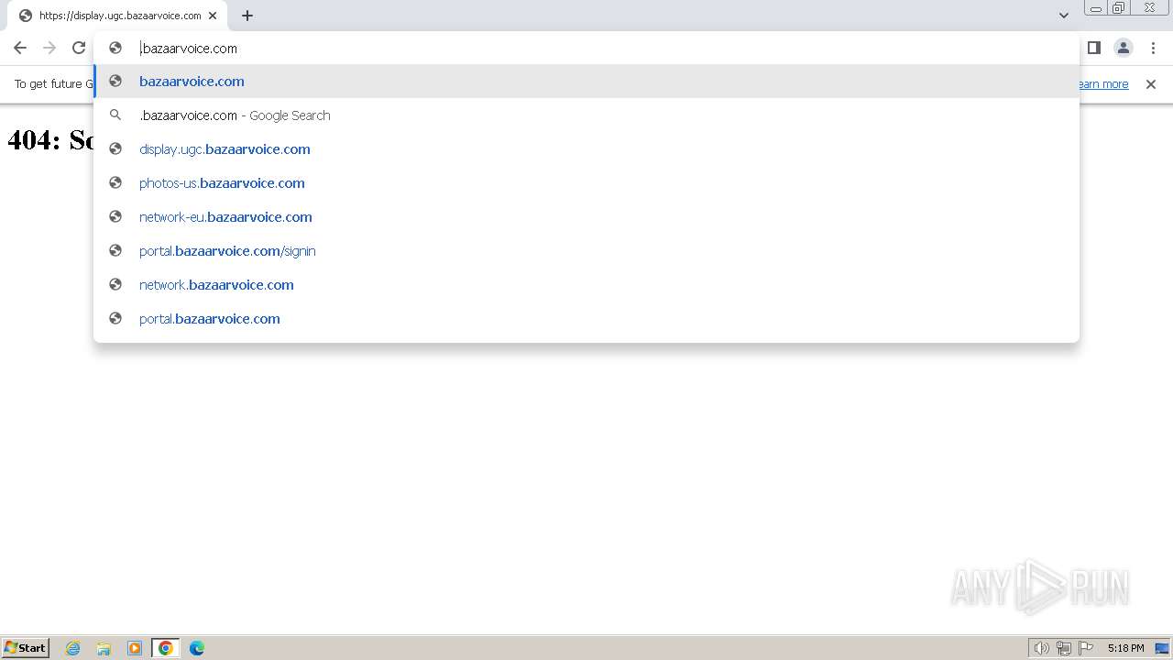Reload the page with the refresh icon
Screen dimensions: 1173x660
(x=79, y=48)
